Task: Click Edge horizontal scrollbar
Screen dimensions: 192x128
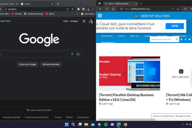Action: point(127,120)
